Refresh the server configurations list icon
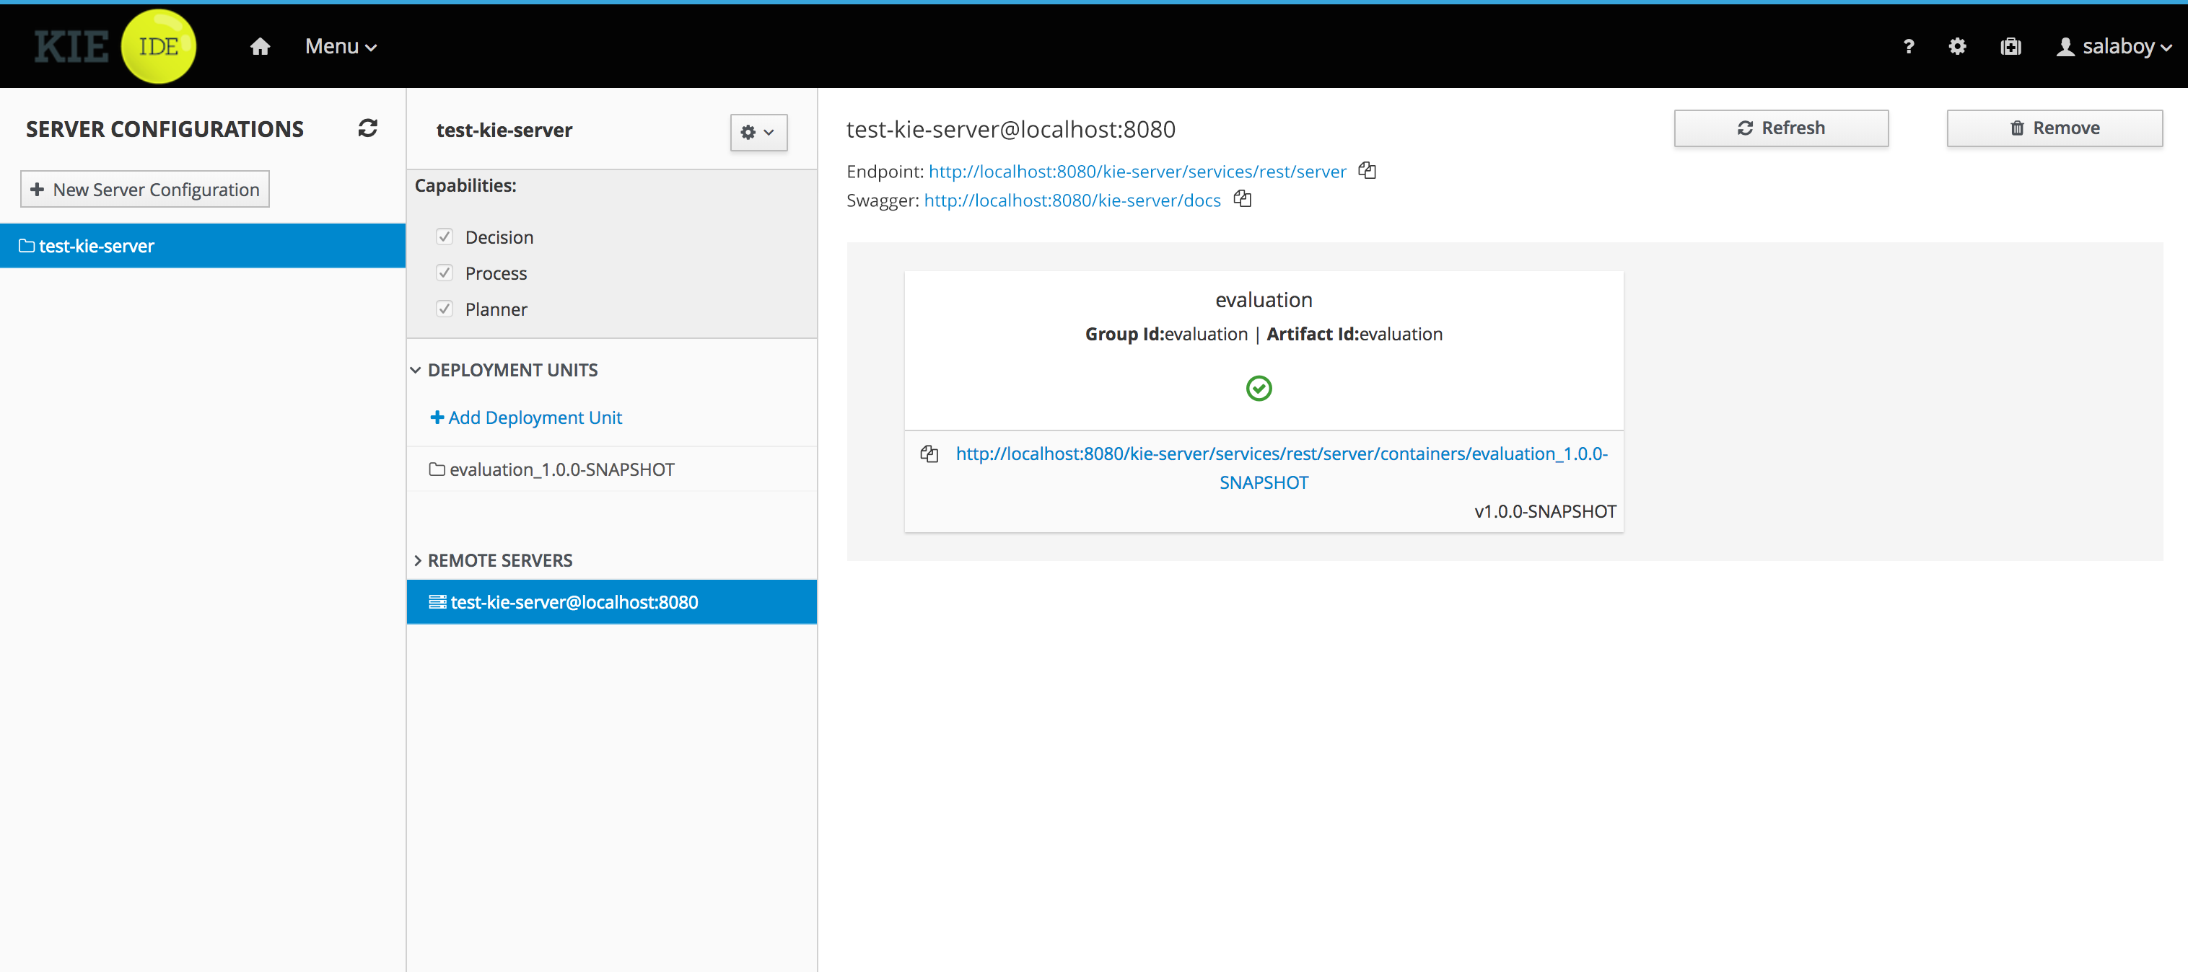Screen dimensions: 2188x972 (367, 128)
